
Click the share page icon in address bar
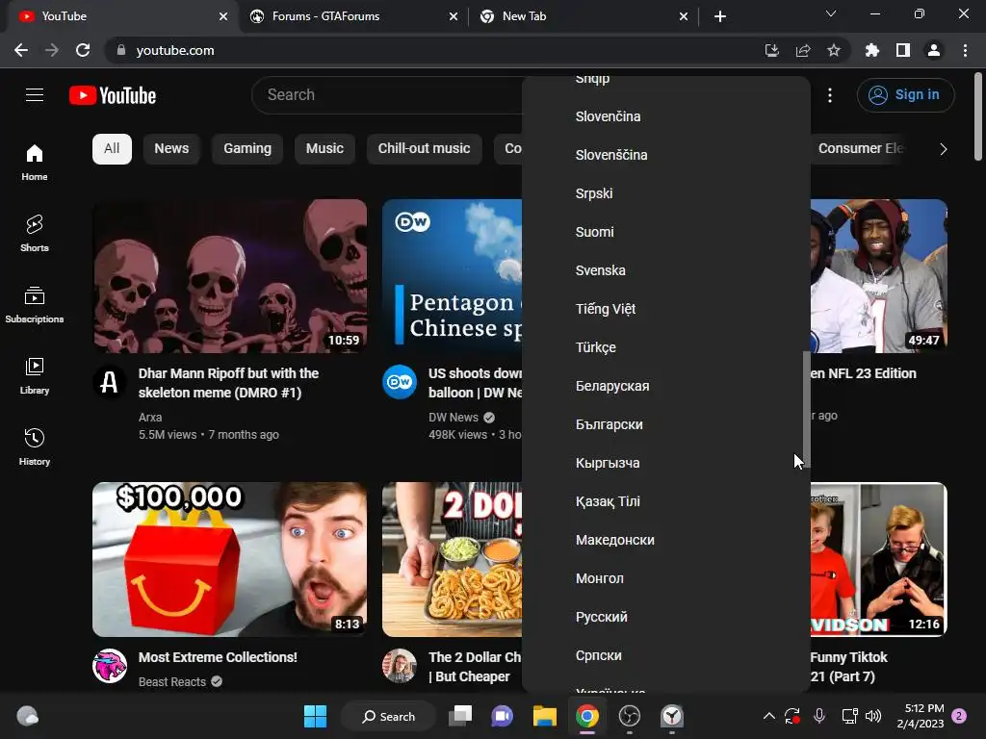[x=803, y=50]
